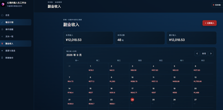The image size is (223, 110).
Task: Select the empty day 25 cell
Action: [x=161, y=102]
